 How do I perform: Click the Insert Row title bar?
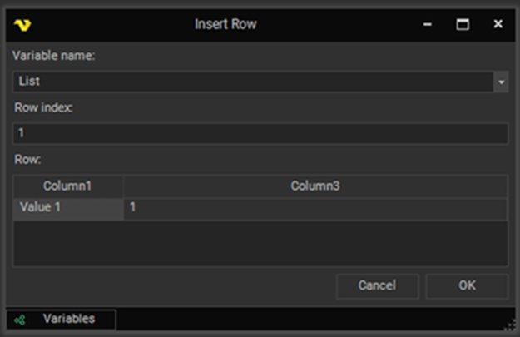[225, 24]
